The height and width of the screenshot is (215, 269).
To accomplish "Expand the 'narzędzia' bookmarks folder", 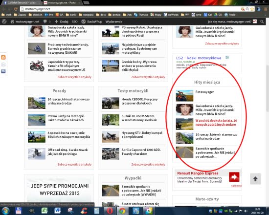I will 86,15.
